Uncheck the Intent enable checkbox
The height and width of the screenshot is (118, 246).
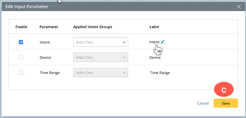point(21,42)
